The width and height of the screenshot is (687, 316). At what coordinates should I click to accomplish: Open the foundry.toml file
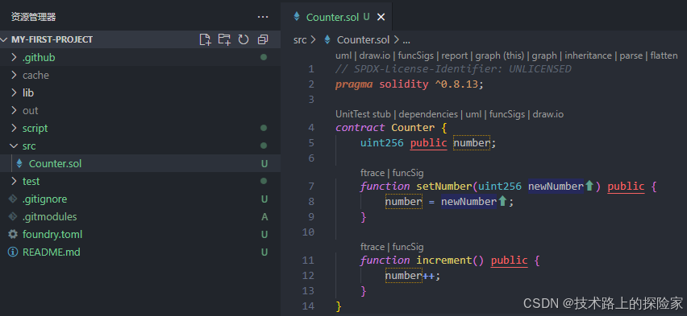52,234
